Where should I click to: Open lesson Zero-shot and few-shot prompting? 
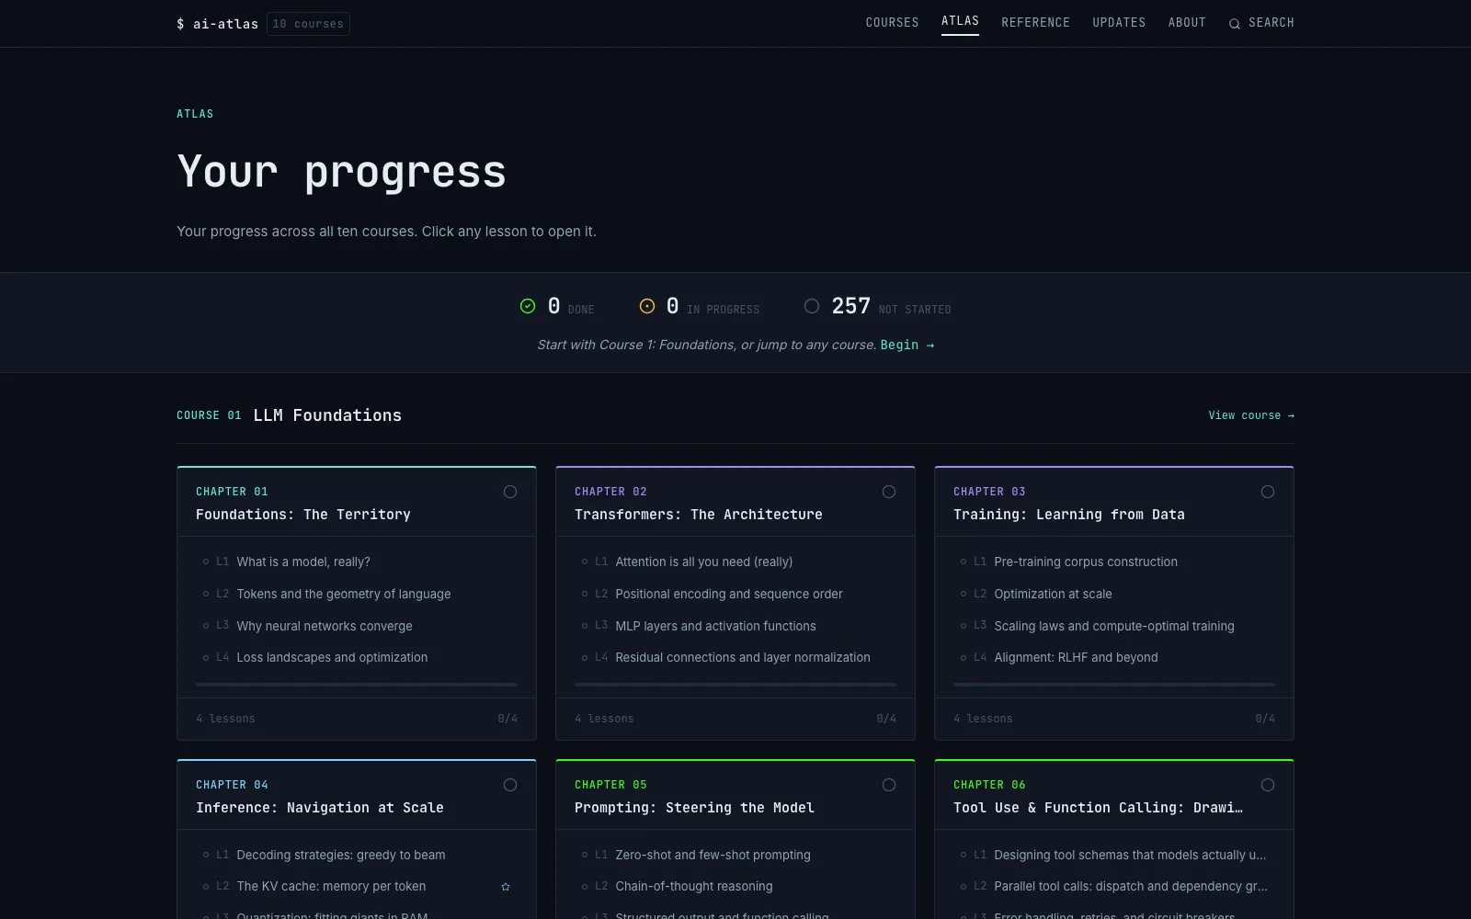point(735,855)
